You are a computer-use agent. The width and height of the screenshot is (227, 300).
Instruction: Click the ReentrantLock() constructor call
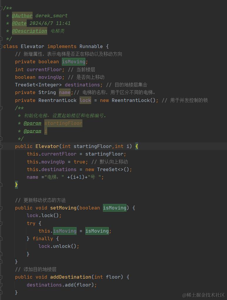tap(133, 100)
